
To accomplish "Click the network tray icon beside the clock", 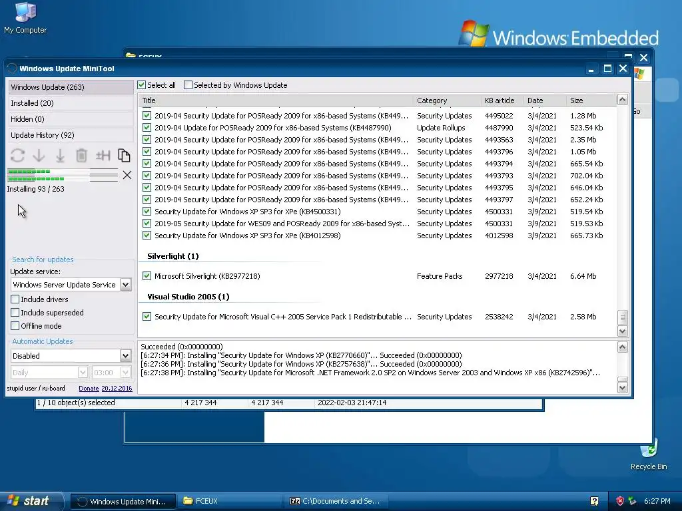I will (x=632, y=501).
